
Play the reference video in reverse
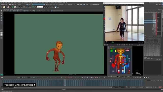pyautogui.click(x=123, y=45)
